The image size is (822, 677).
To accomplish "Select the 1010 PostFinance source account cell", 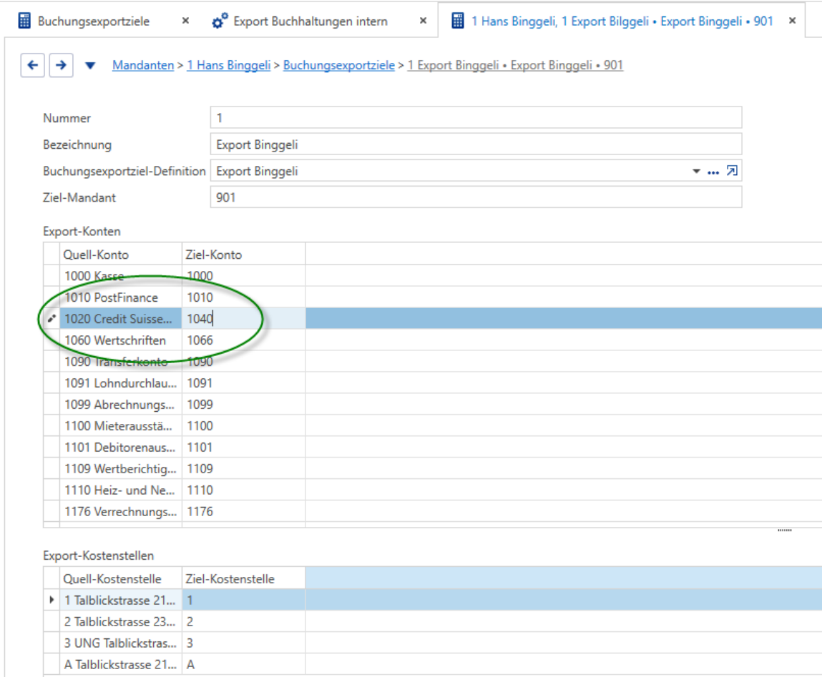I will click(121, 297).
